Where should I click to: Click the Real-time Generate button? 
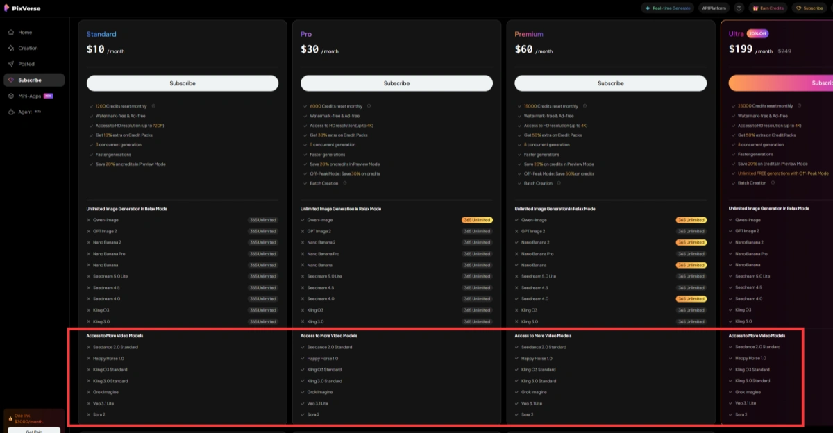(667, 8)
